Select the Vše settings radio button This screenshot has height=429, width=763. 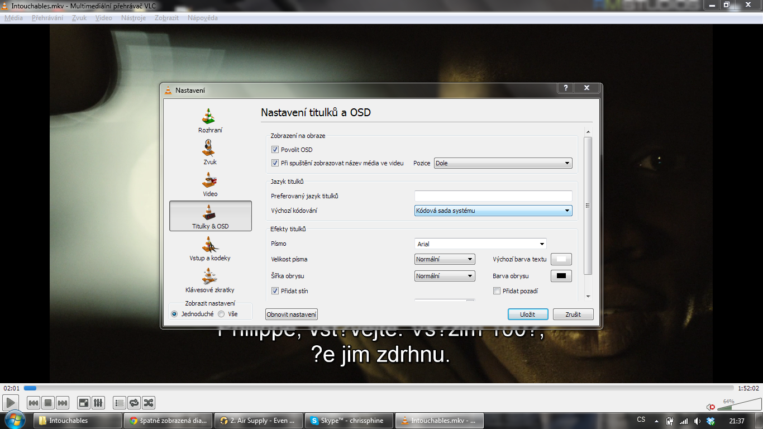[221, 314]
